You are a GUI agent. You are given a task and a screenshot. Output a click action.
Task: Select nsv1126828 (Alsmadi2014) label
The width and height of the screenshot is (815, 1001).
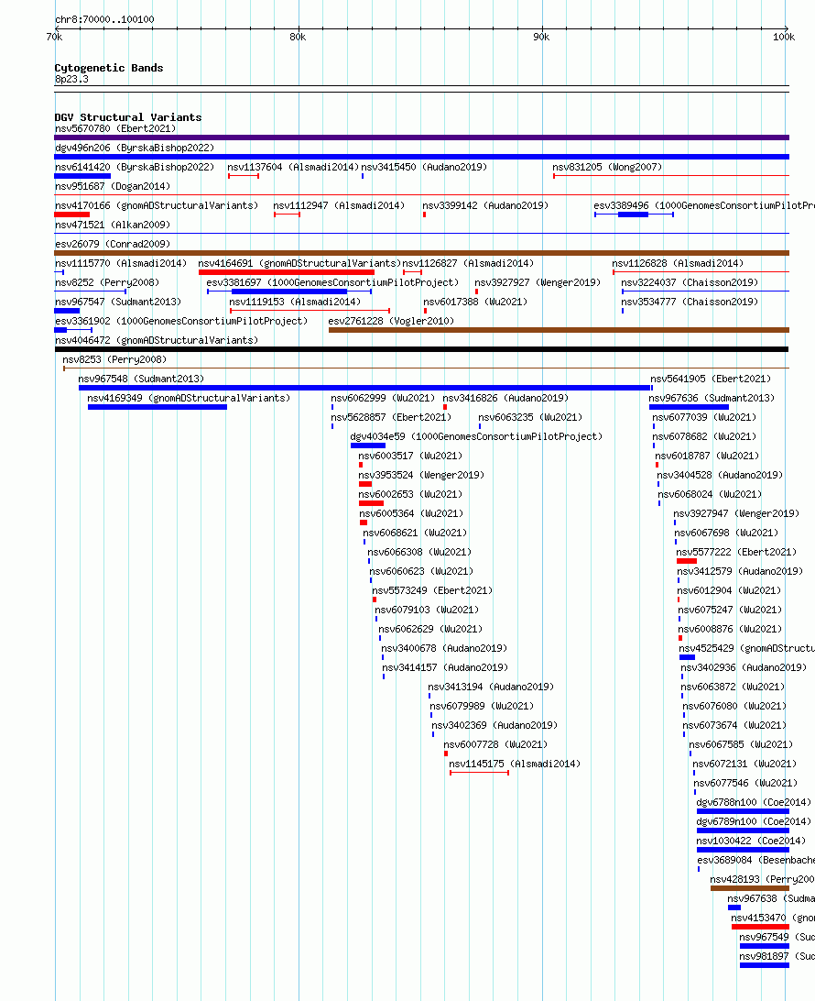tap(678, 263)
